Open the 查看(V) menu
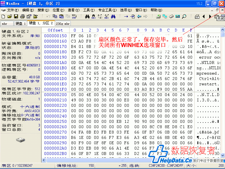This screenshot has height=169, width=225. [x=74, y=10]
